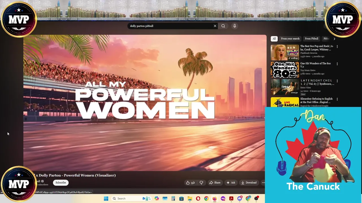This screenshot has height=203, width=362.
Task: Open the purple masked app in taskbar
Action: (x=223, y=198)
